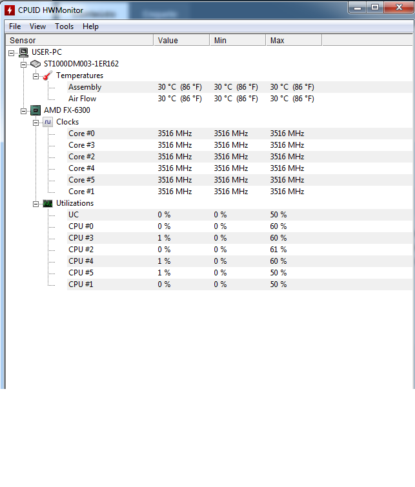The image size is (415, 487).
Task: Click the Air Flow max temperature value
Action: [292, 99]
